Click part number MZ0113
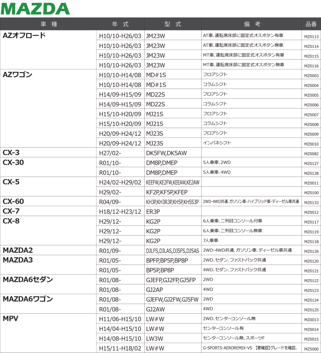Viewport: 321px width, 353px height. (x=311, y=37)
